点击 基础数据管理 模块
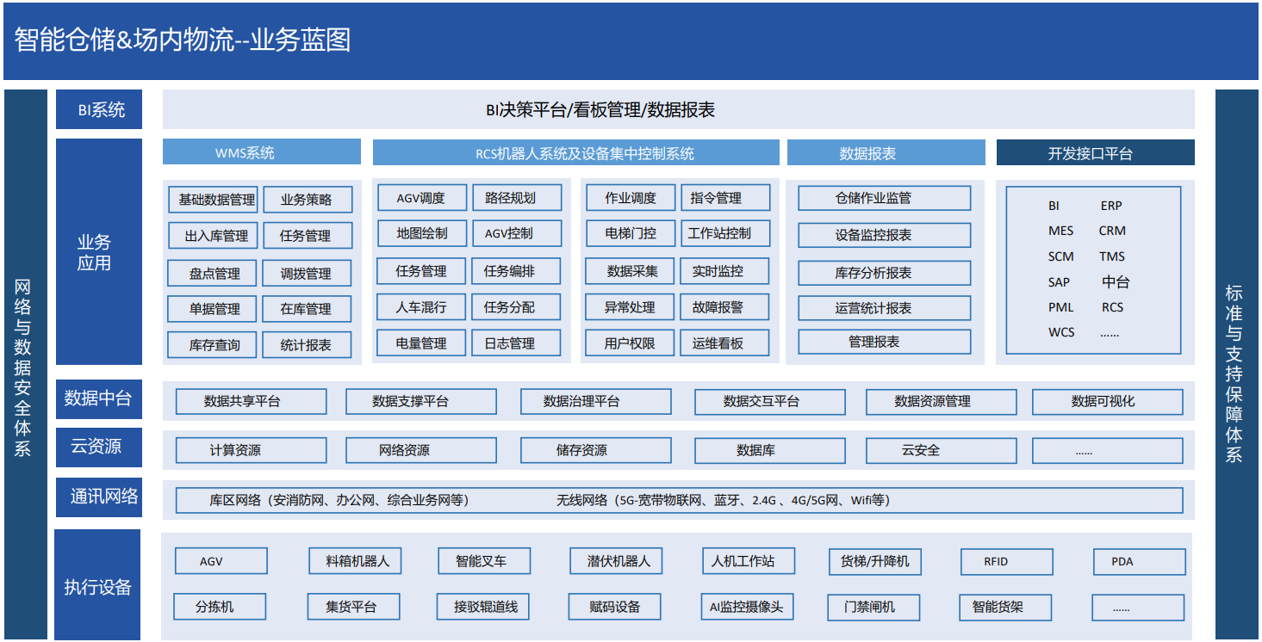 pyautogui.click(x=212, y=197)
